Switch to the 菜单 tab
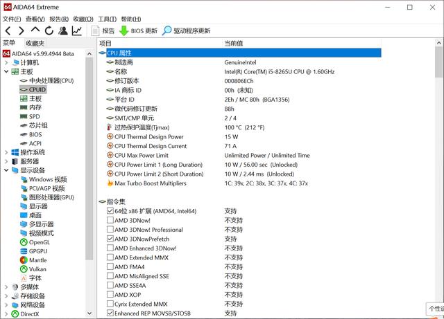Image resolution: width=444 pixels, height=319 pixels. coord(9,43)
